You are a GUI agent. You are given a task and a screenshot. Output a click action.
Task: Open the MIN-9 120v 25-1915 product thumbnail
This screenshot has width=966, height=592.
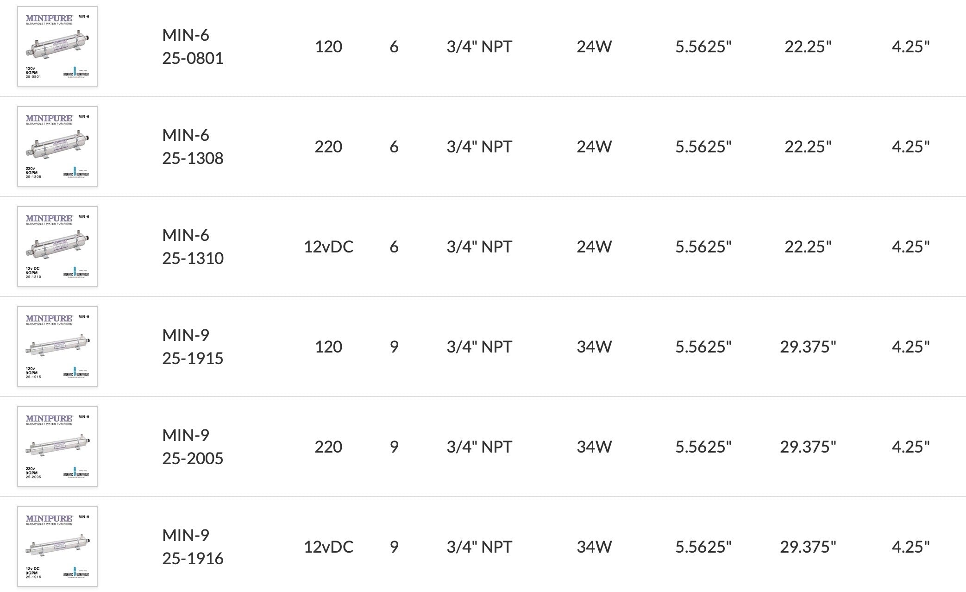pos(57,346)
